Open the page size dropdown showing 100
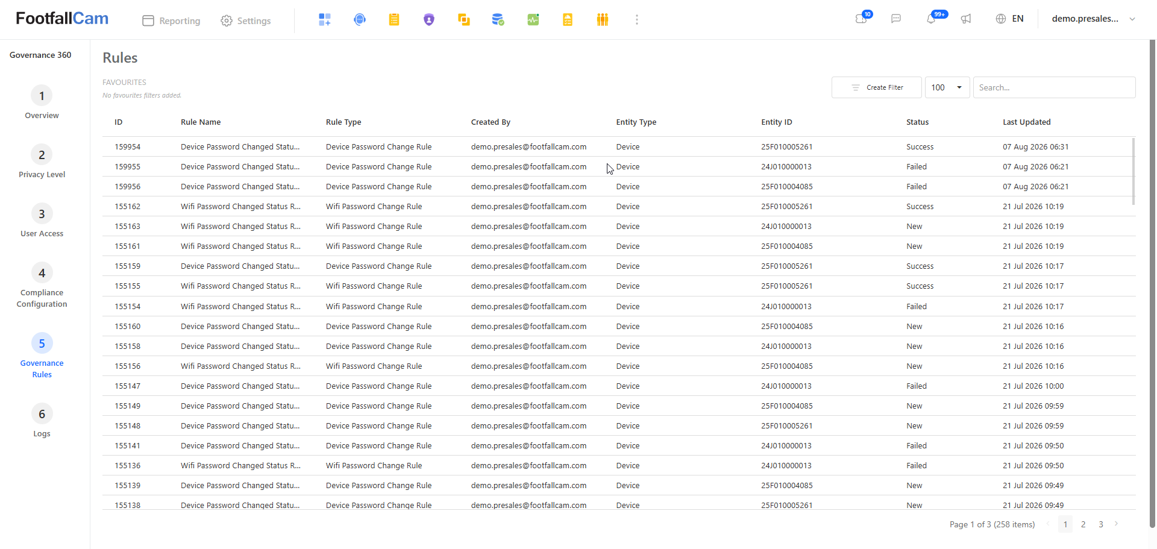Viewport: 1157px width, 549px height. pos(947,87)
